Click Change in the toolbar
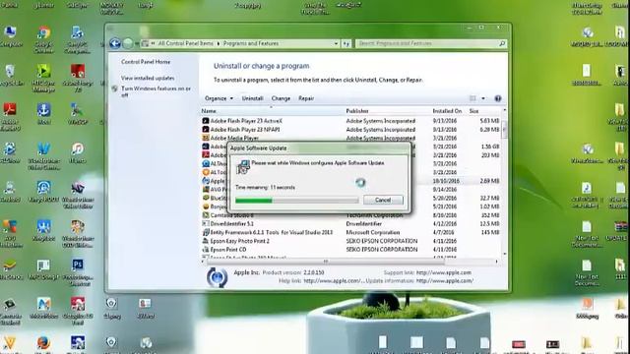 point(281,98)
